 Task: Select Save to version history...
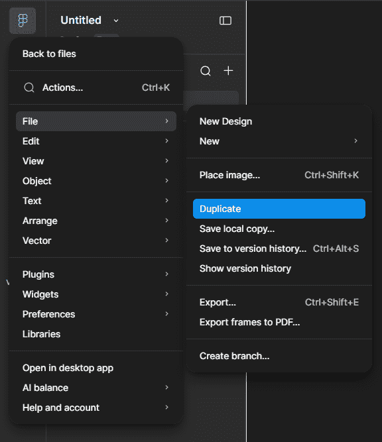(279, 249)
